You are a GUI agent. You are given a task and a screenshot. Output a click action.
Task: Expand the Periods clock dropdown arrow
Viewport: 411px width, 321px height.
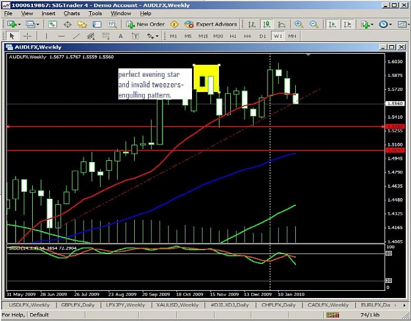(391, 24)
